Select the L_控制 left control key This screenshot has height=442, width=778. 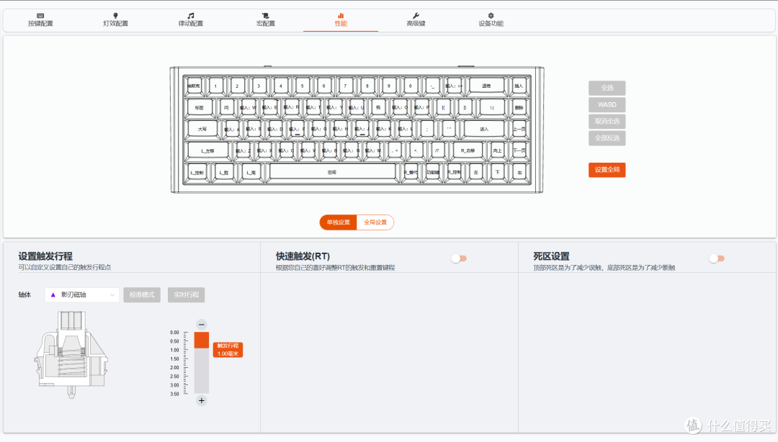click(x=197, y=172)
